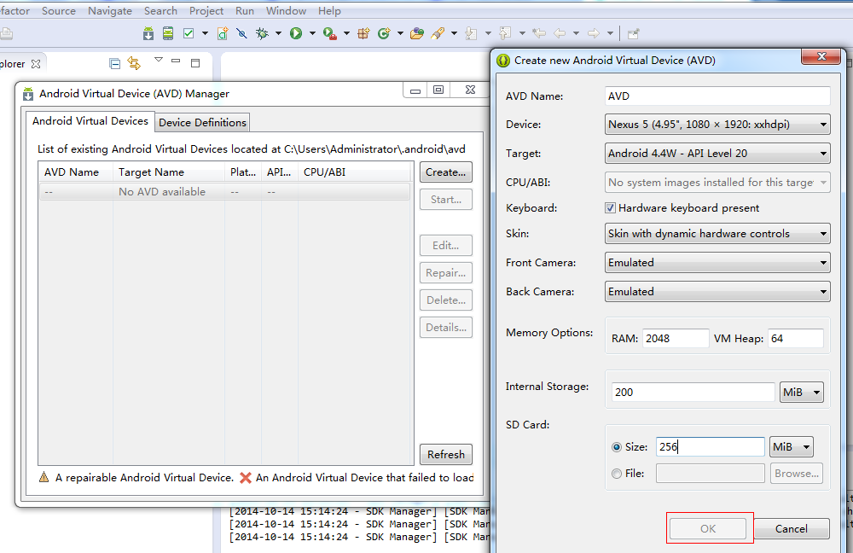Viewport: 853px width, 553px height.
Task: Select the SD Card Size radio button
Action: [617, 447]
